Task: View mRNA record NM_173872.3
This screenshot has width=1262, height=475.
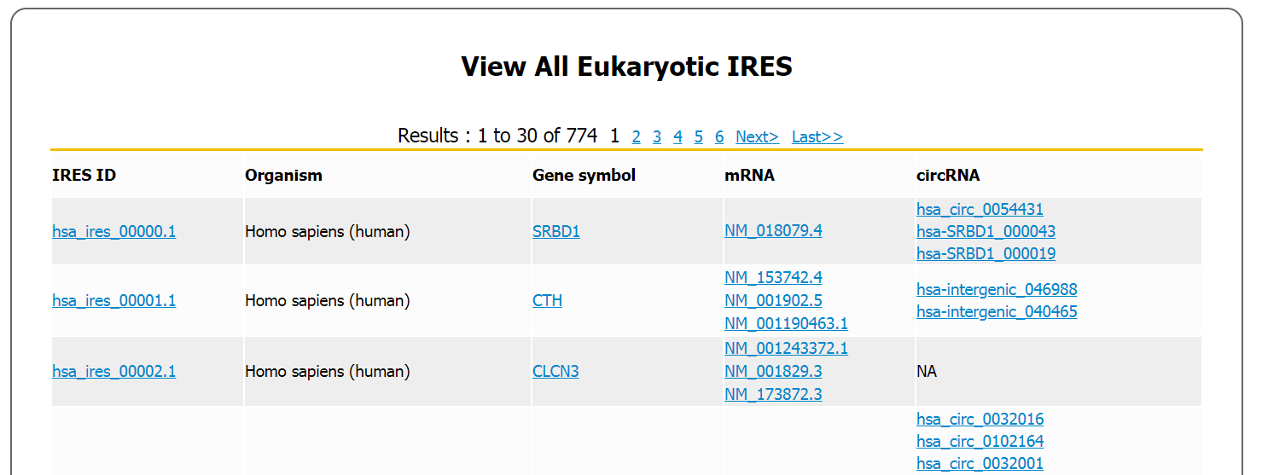Action: [773, 395]
